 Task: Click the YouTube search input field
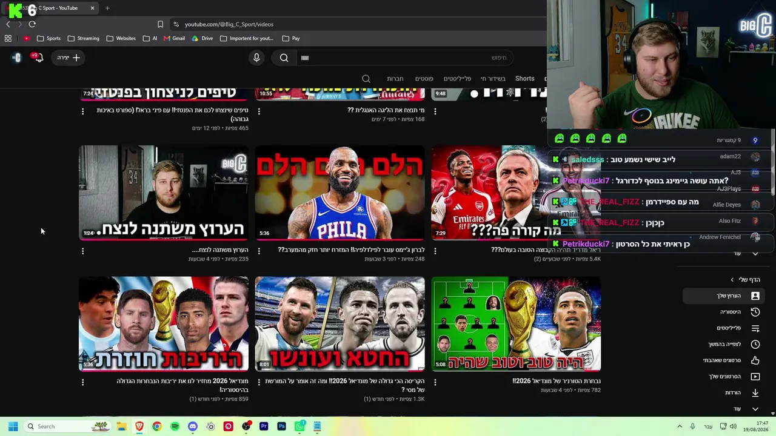point(406,58)
